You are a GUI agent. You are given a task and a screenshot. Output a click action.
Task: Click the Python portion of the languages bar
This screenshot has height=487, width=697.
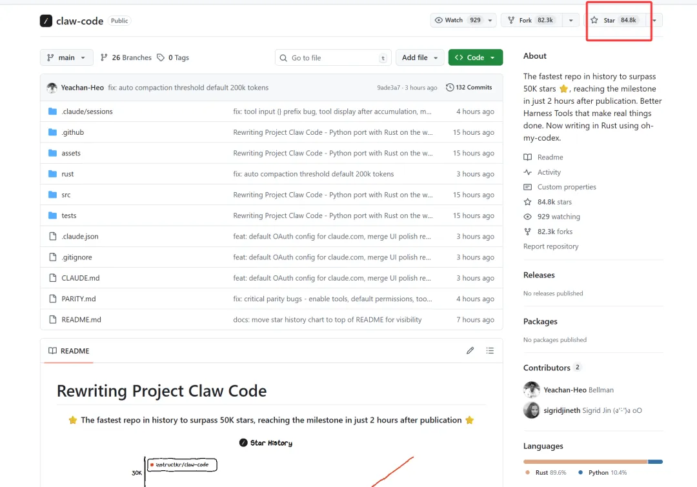(655, 462)
